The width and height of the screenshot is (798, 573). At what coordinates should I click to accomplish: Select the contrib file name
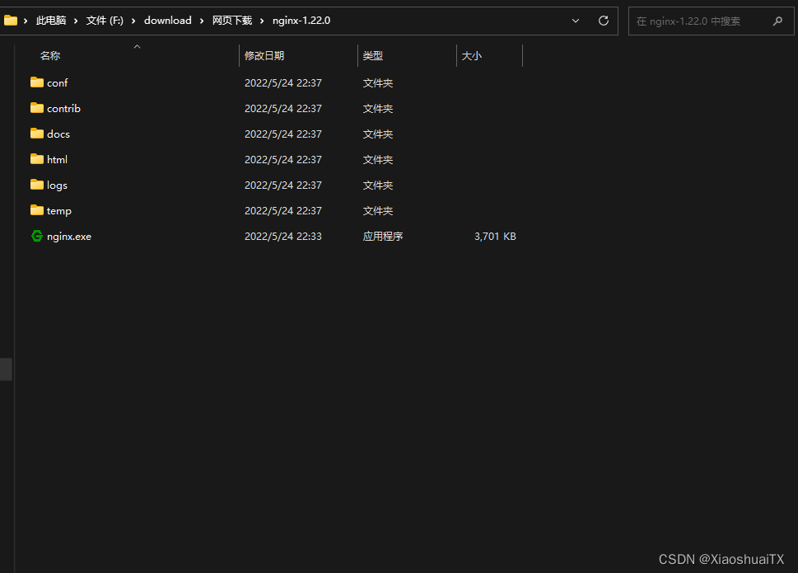[63, 109]
